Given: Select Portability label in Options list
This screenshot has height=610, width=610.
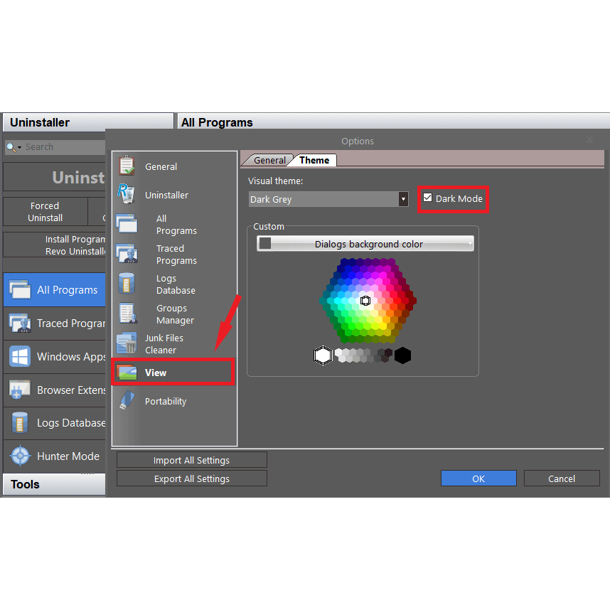Looking at the screenshot, I should [166, 401].
